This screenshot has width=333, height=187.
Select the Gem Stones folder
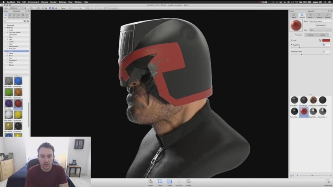coord(13,35)
